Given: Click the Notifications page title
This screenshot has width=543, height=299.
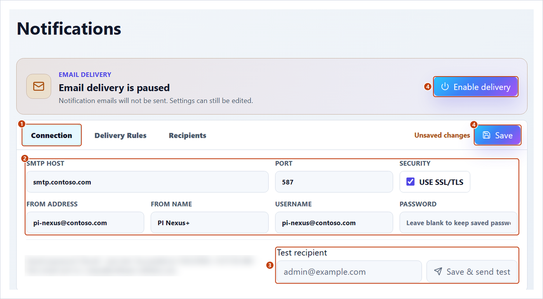Looking at the screenshot, I should (69, 29).
